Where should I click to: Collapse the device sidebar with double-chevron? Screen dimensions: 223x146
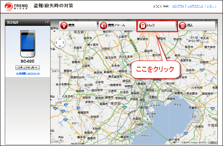[47, 22]
